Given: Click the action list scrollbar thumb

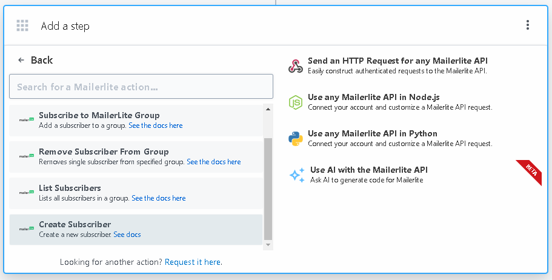Looking at the screenshot, I should 268,188.
